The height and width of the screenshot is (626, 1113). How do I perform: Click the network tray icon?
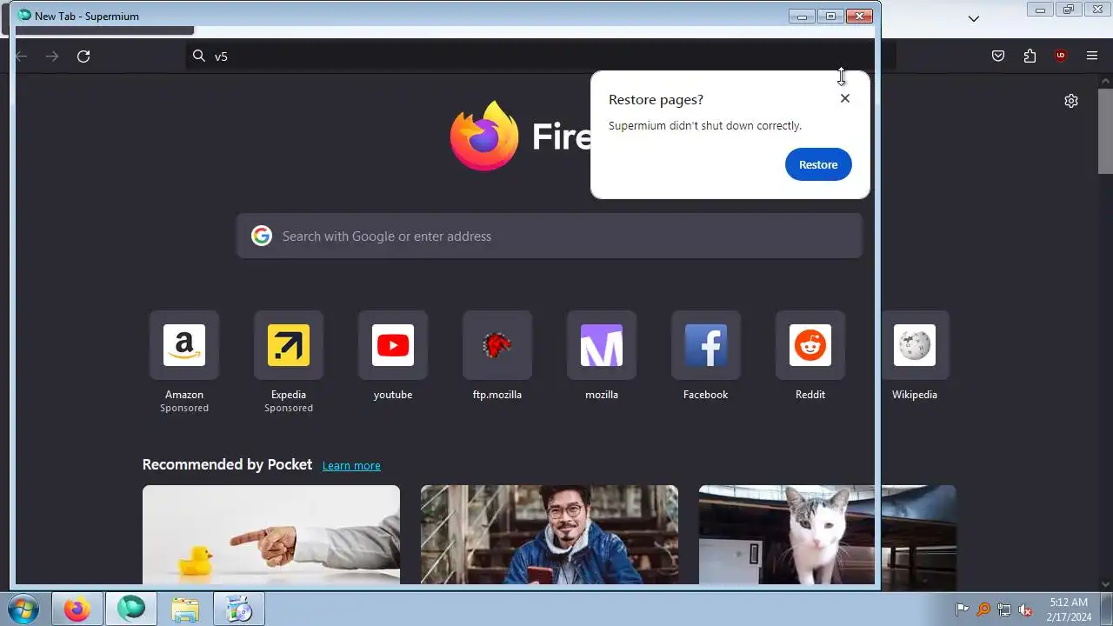(1004, 609)
